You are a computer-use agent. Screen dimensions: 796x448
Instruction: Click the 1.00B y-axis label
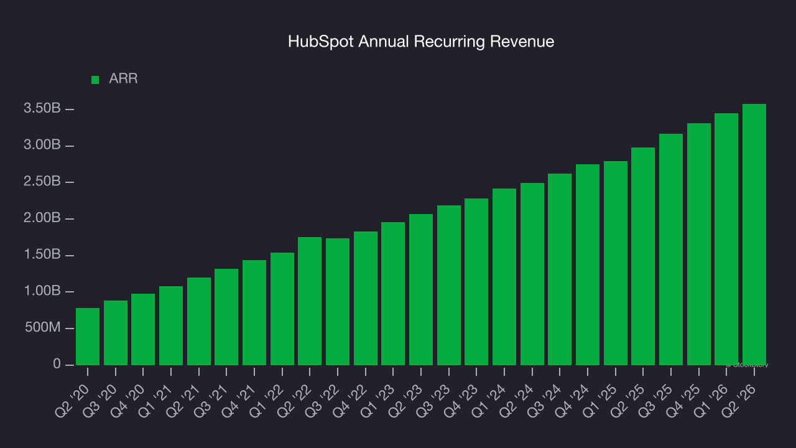click(x=42, y=291)
